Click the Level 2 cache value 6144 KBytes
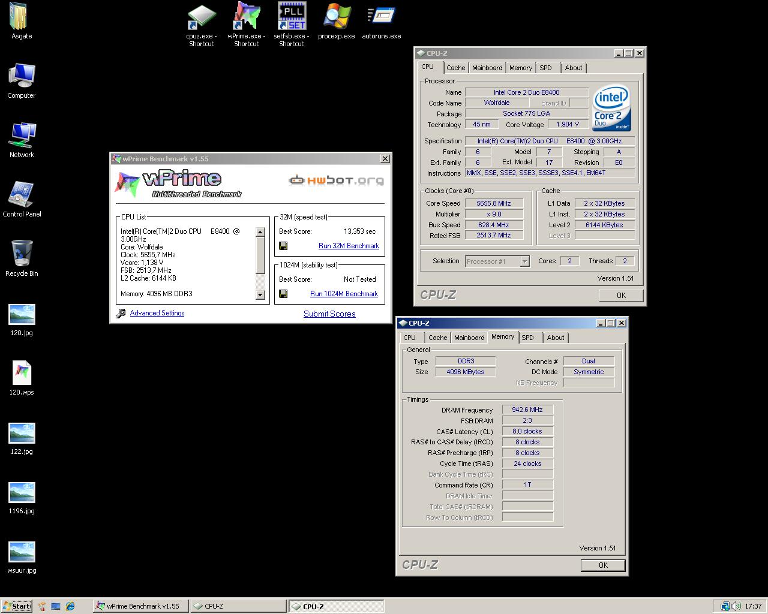 604,225
